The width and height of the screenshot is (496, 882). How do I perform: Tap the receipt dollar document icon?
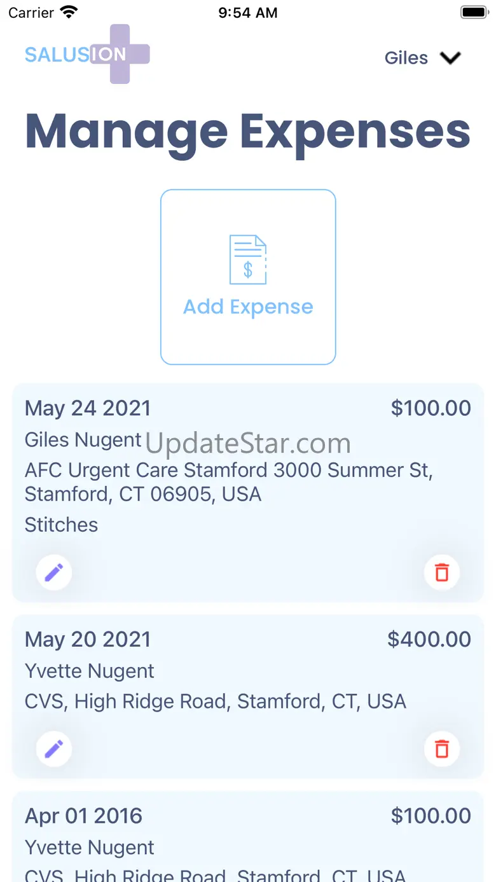coord(248,259)
